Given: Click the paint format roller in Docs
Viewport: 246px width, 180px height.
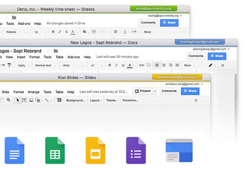Looking at the screenshot, I should [x=9, y=65].
